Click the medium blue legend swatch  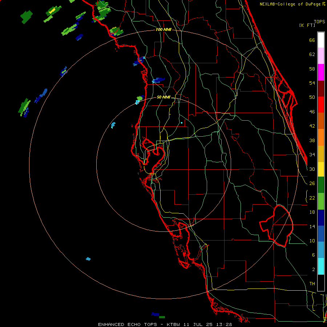pos(321,234)
